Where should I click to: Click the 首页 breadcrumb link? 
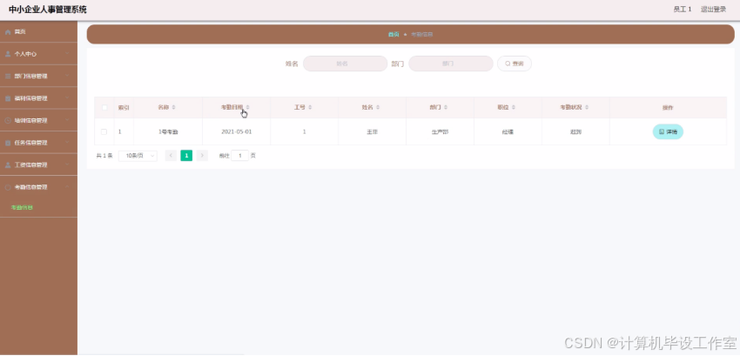click(394, 35)
